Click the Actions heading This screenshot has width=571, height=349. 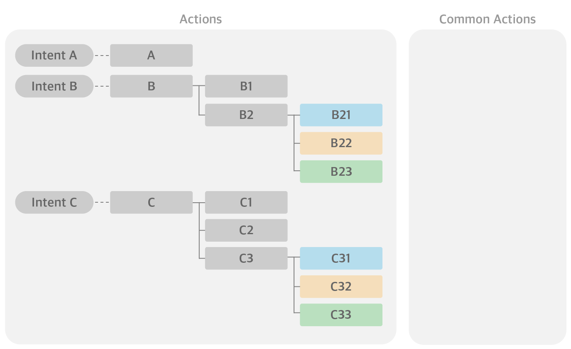tap(201, 19)
